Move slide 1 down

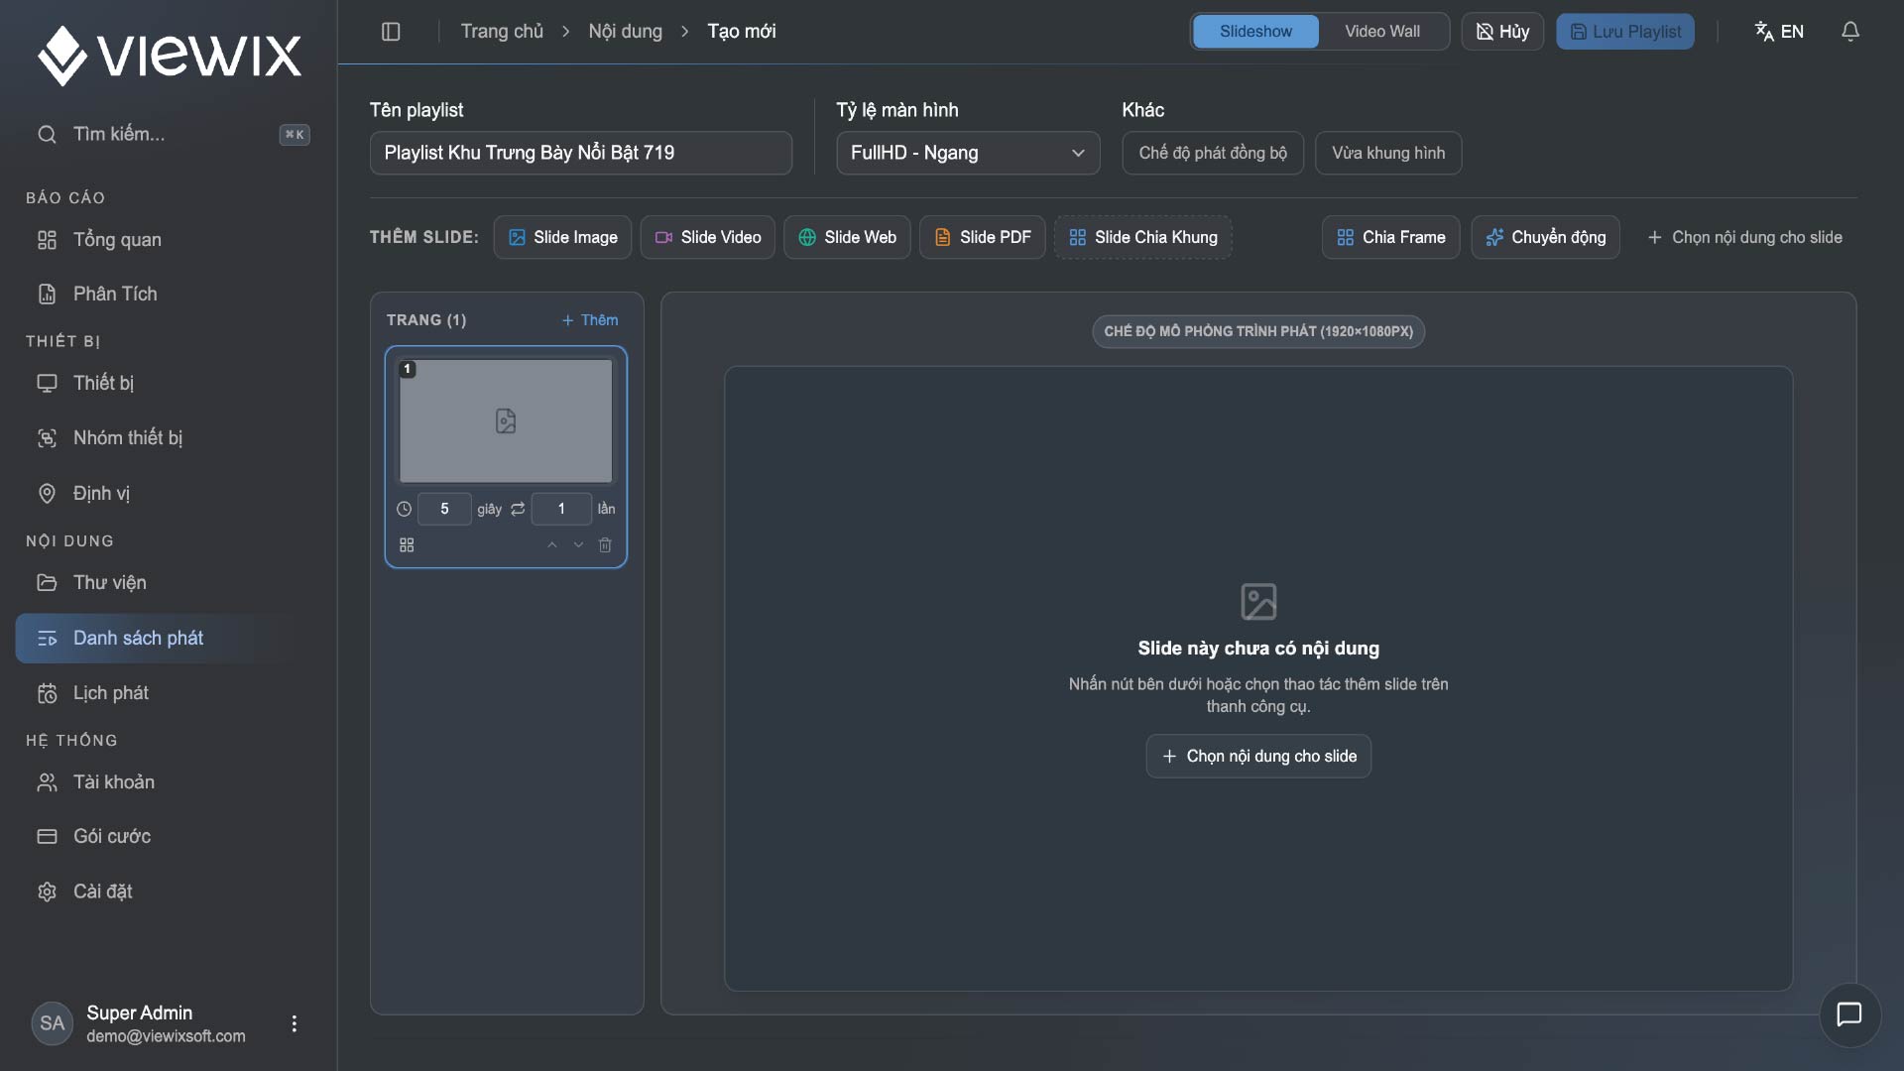pos(578,545)
